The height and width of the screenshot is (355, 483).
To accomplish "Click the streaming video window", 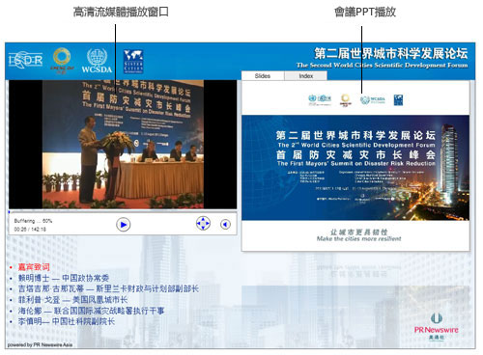I will 123,145.
